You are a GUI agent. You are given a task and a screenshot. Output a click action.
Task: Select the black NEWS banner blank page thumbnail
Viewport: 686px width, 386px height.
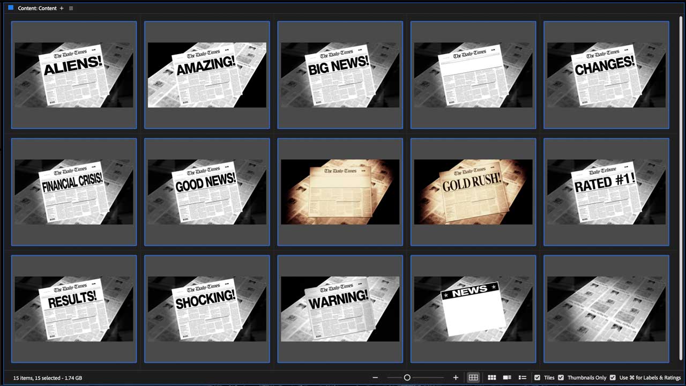coord(473,309)
